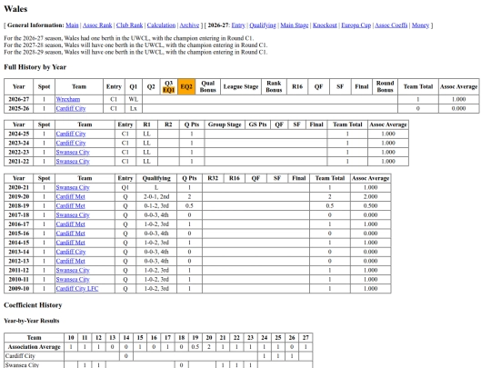The width and height of the screenshot is (491, 368).
Task: Go to the Main Stage link
Action: pyautogui.click(x=294, y=25)
